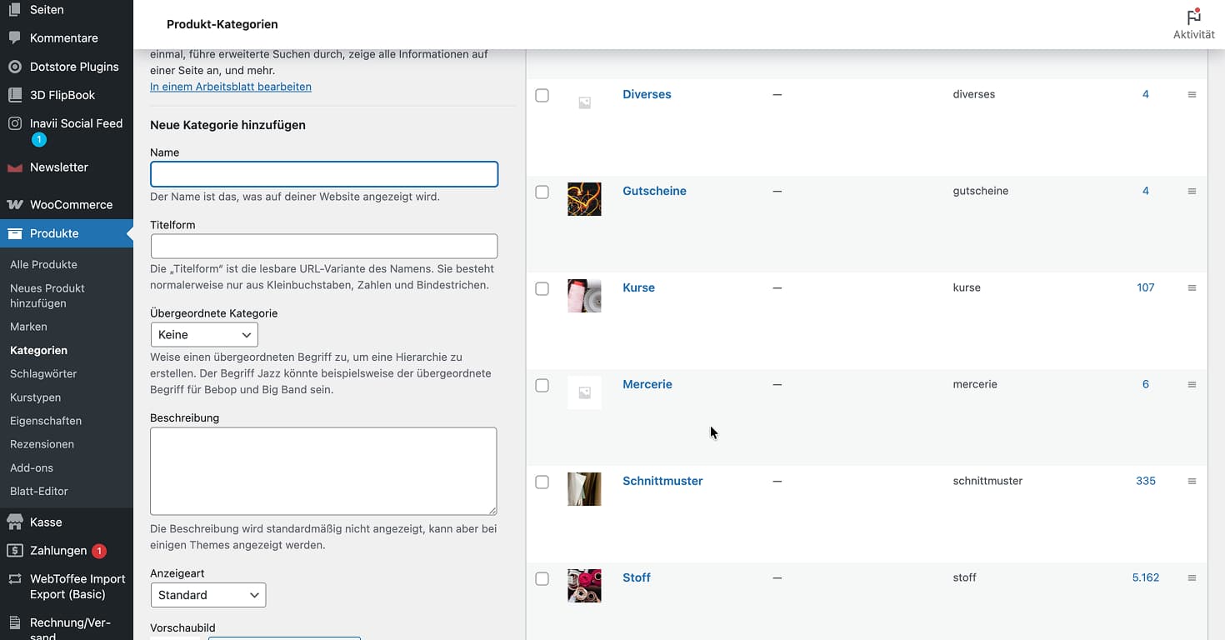Open Eigenschaften under Produkte menu
The height and width of the screenshot is (640, 1225).
click(46, 421)
